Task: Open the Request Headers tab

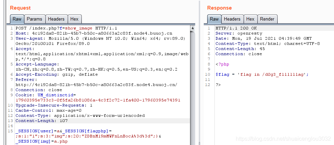Action: pos(56,19)
